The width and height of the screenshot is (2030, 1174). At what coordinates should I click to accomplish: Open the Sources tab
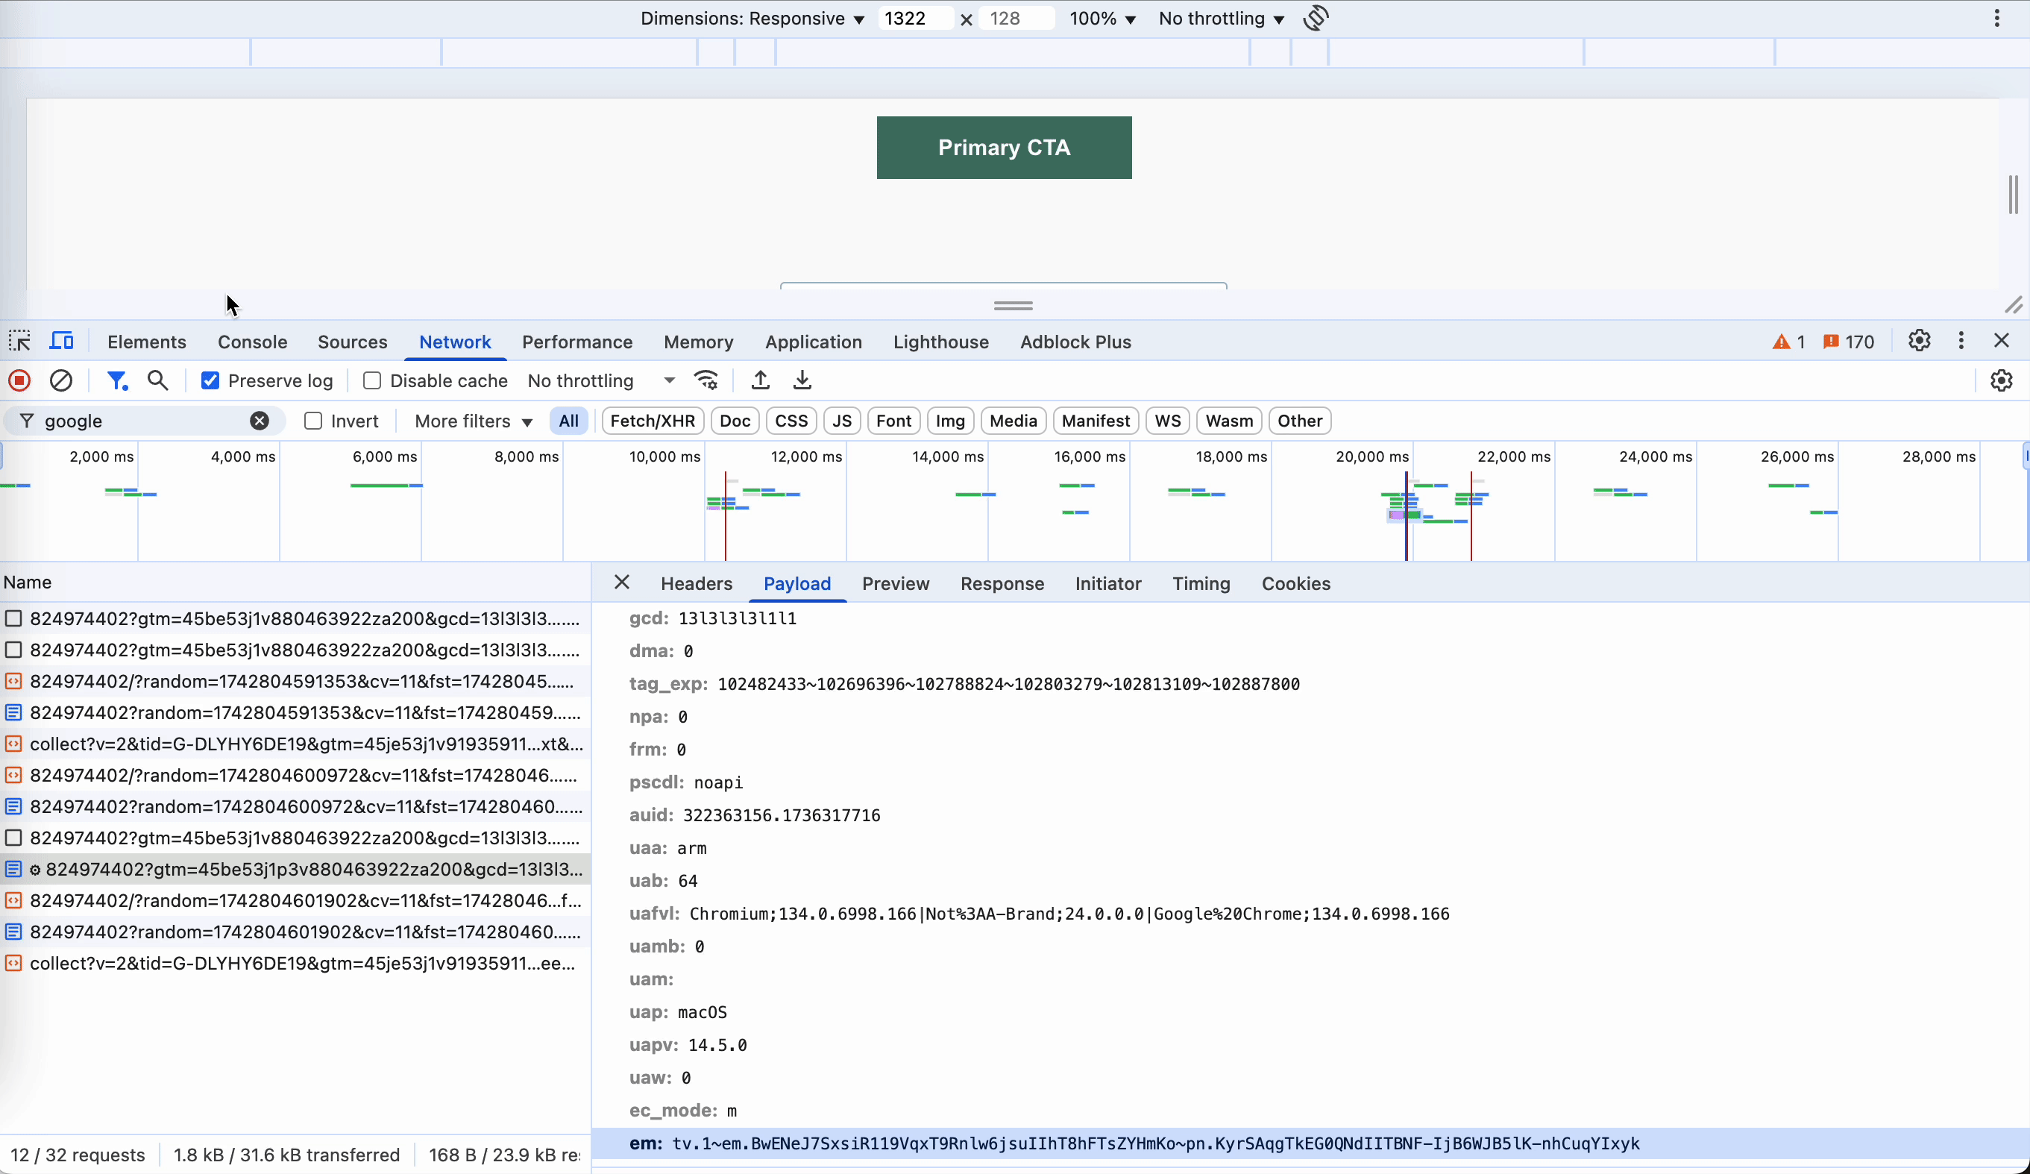click(352, 342)
